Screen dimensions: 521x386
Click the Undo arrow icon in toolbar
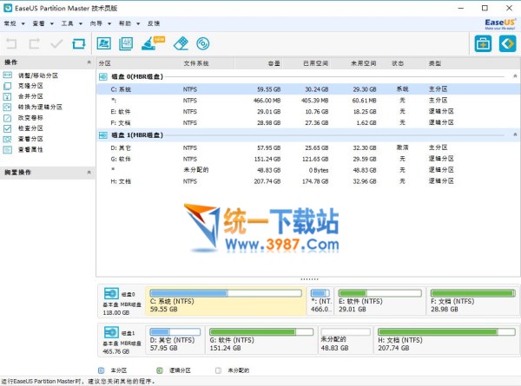click(x=11, y=43)
